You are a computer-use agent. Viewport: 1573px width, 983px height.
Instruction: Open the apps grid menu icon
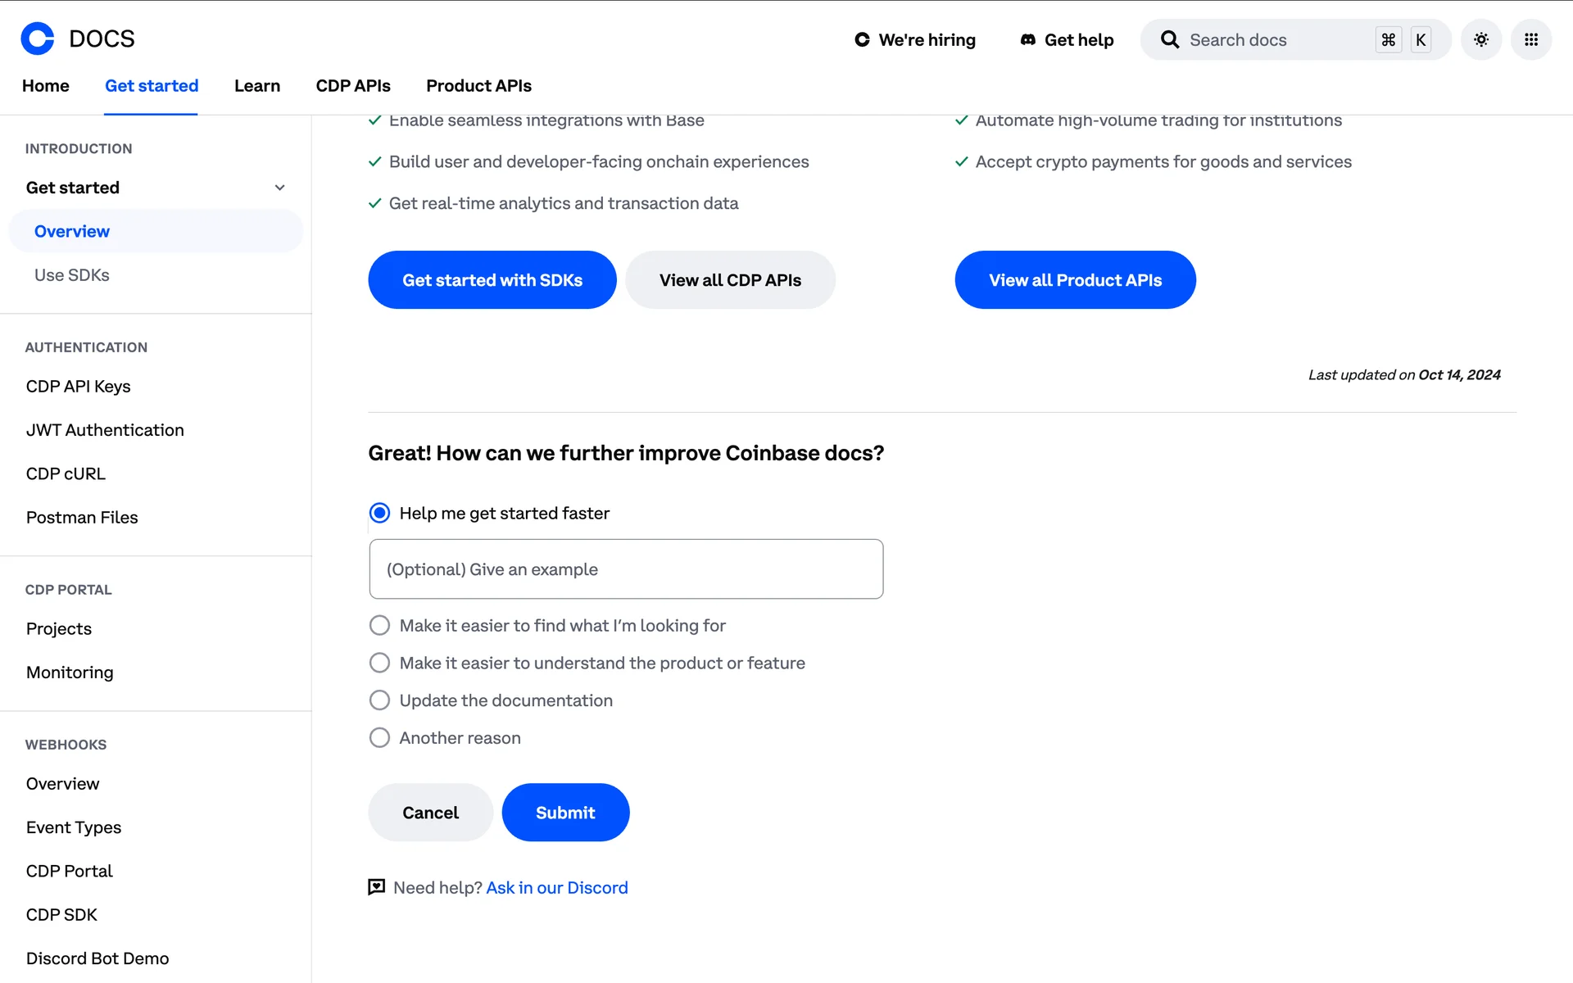[x=1530, y=39]
